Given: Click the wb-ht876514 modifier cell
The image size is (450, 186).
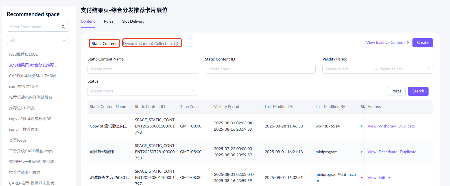Looking at the screenshot, I should pos(327,126).
